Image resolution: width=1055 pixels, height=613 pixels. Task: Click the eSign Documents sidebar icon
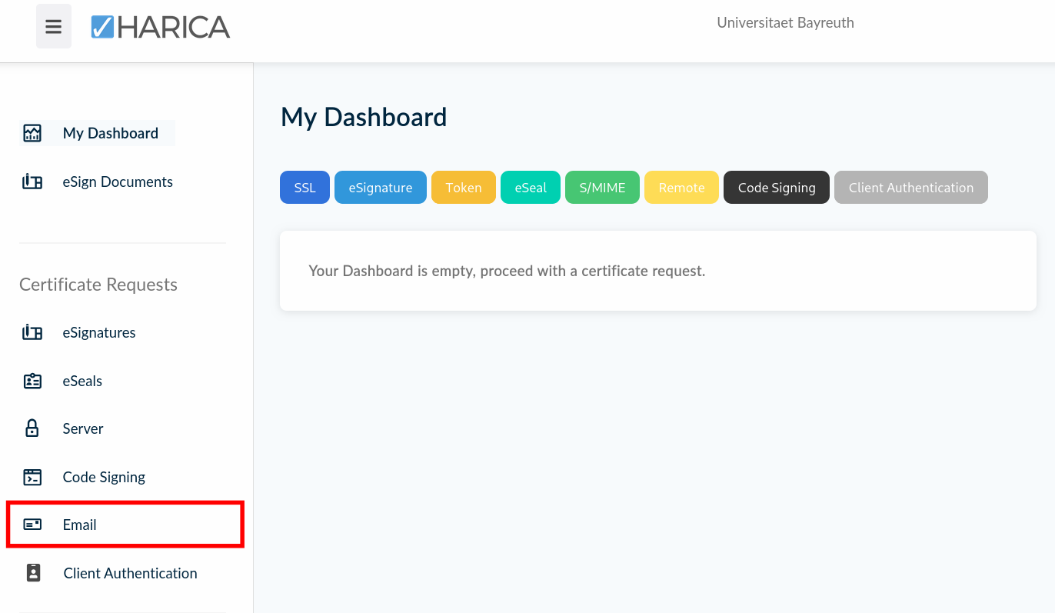pos(32,182)
